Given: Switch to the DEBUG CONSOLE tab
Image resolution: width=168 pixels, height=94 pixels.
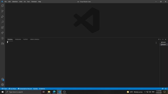Looking at the screenshot, I should (35, 39).
